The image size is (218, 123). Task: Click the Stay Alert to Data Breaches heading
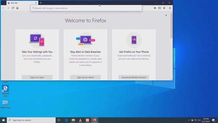pos(85,52)
